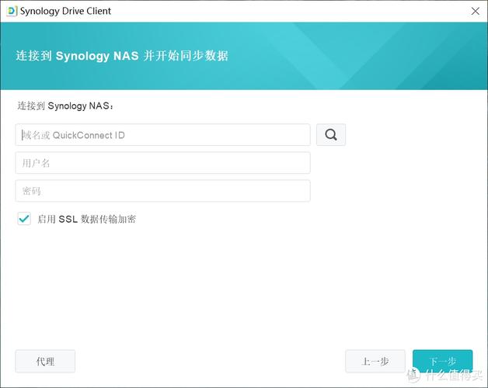
Task: Click the empty dialog area below SSL checkbox
Action: 233,287
